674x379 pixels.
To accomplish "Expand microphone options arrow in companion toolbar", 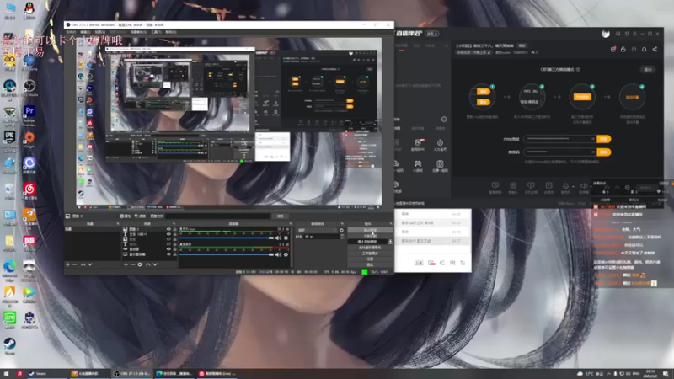I will coord(573,187).
